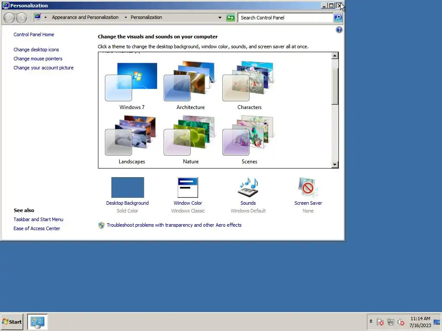Viewport: 442px width, 331px height.
Task: Click the Action Center flag icon
Action: [380, 322]
